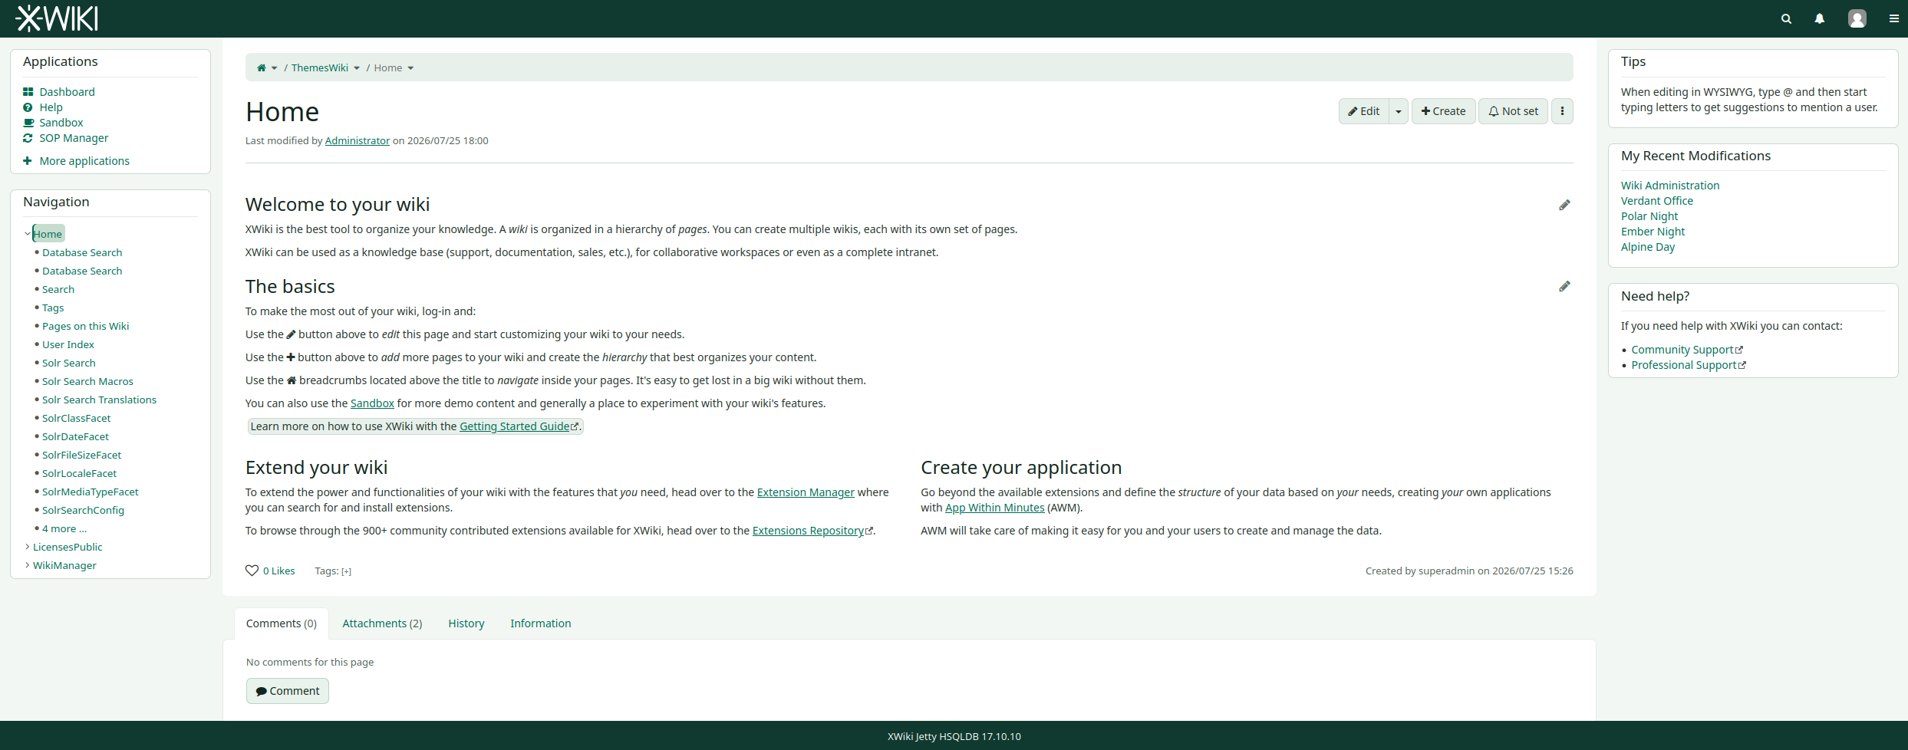This screenshot has height=750, width=1908.
Task: Open the notifications bell icon
Action: coord(1819,18)
